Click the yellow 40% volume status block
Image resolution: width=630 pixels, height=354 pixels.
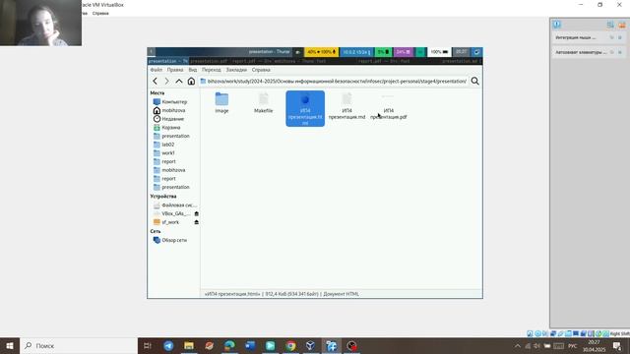(322, 52)
